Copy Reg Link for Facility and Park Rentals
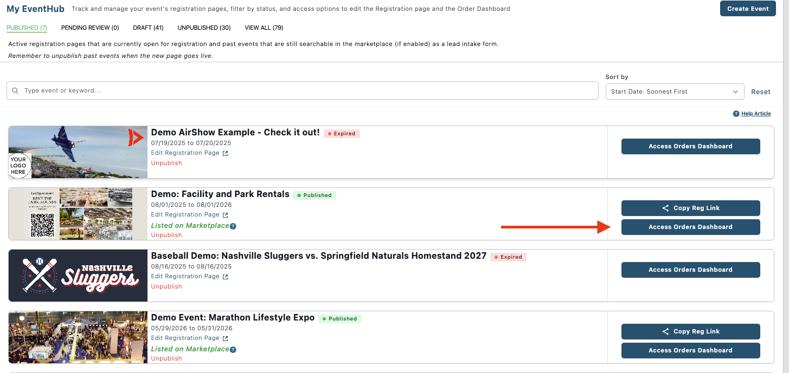 tap(690, 208)
